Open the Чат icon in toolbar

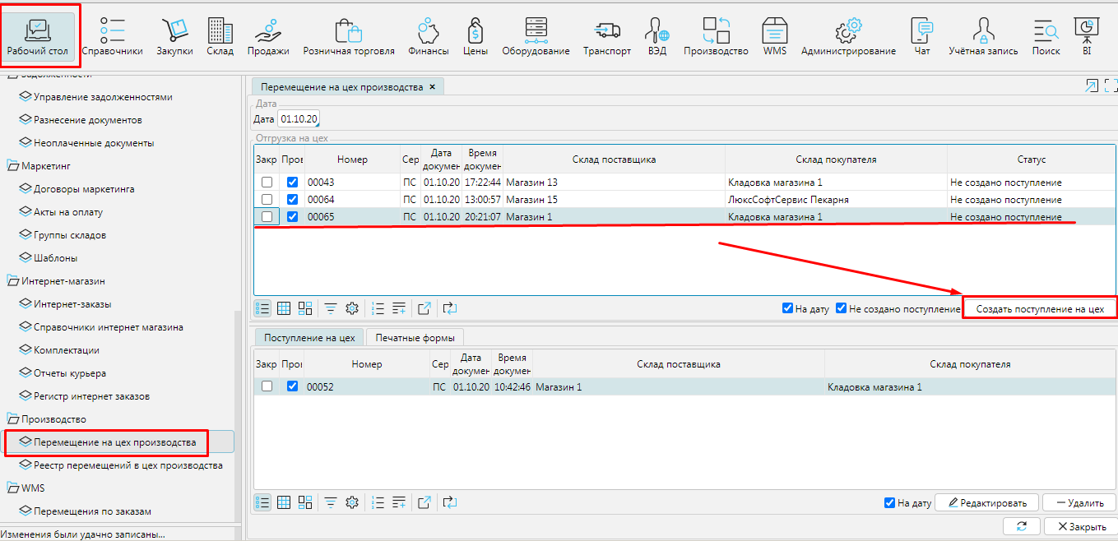[922, 30]
